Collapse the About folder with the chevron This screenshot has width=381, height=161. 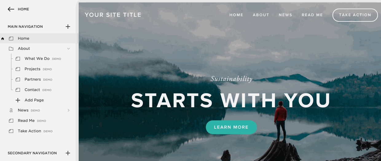pos(69,49)
